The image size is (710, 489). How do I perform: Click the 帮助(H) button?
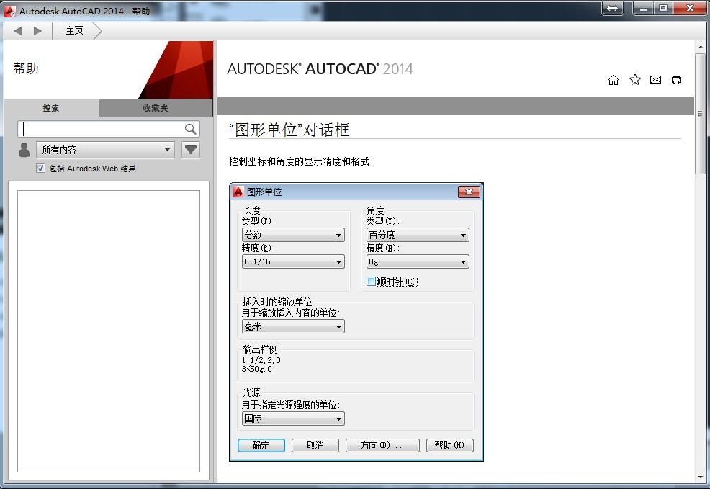[x=449, y=445]
